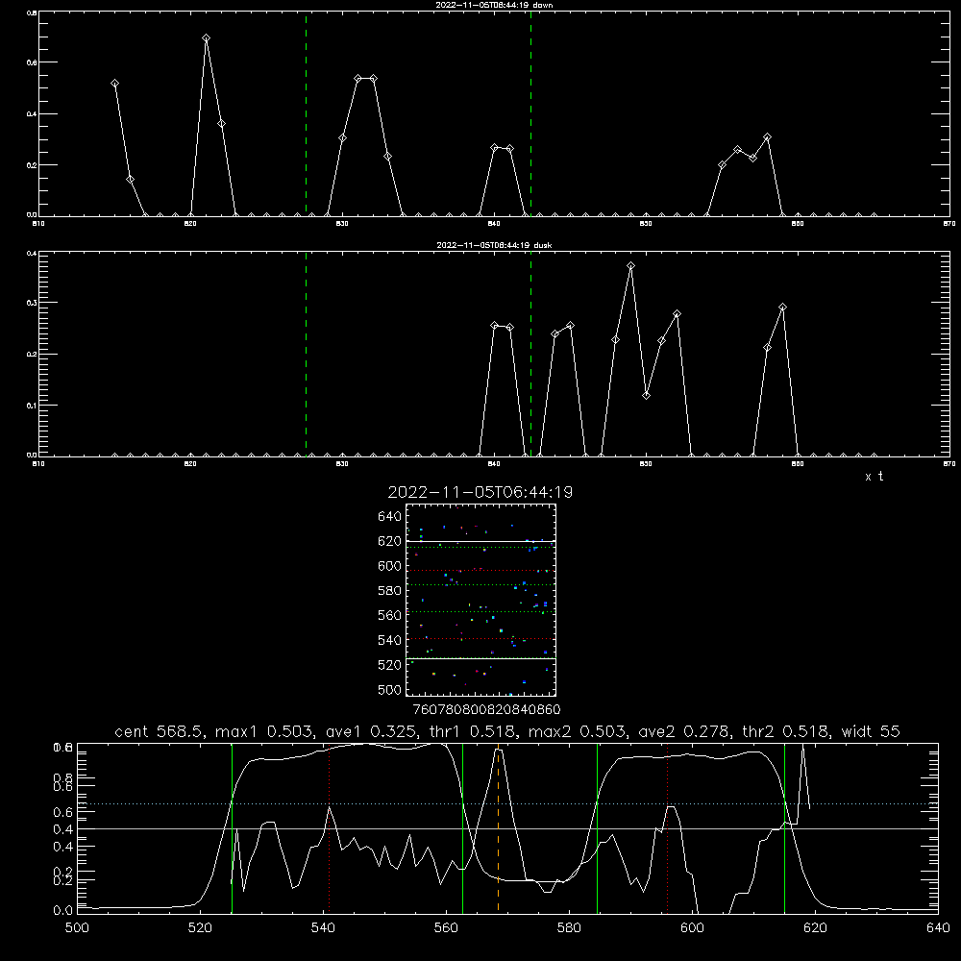Click dawn plot diamond at x=816, value 0.15

pyautogui.click(x=130, y=179)
